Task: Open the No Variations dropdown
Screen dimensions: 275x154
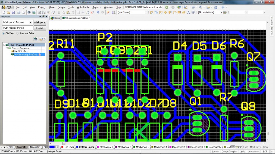Action: [x=221, y=12]
